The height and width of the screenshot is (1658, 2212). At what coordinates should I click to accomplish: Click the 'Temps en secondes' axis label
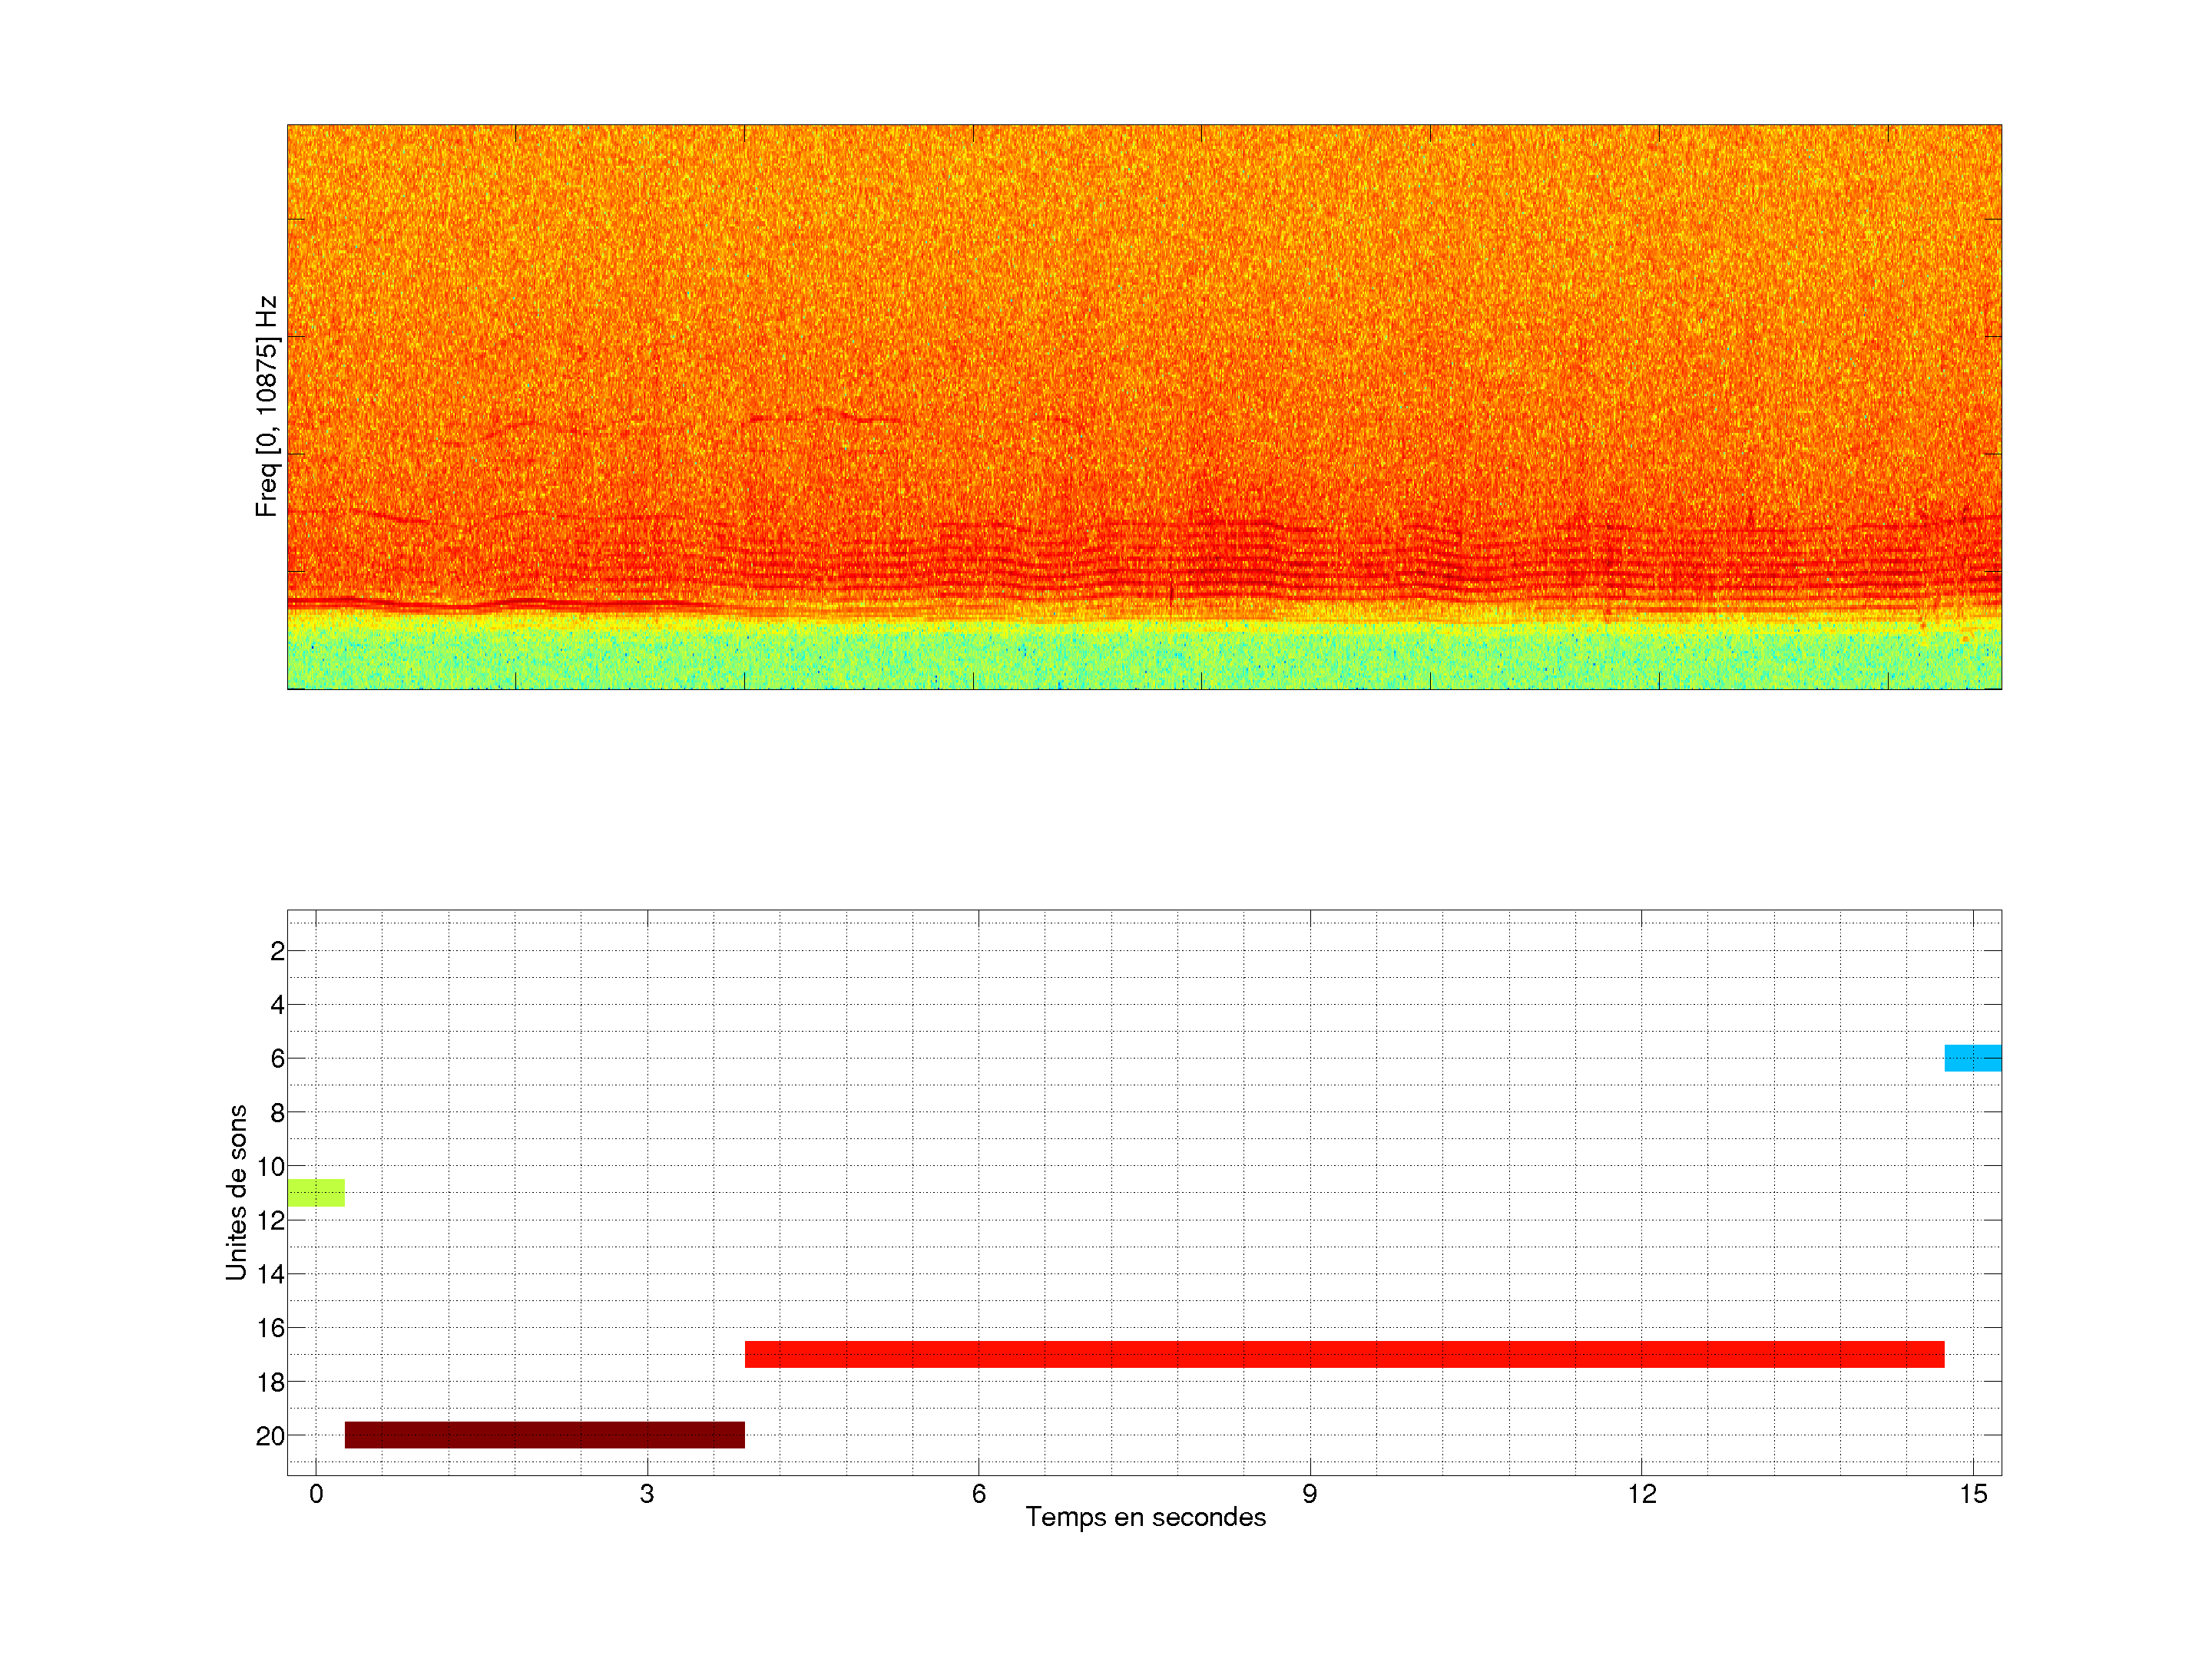coord(1145,1517)
